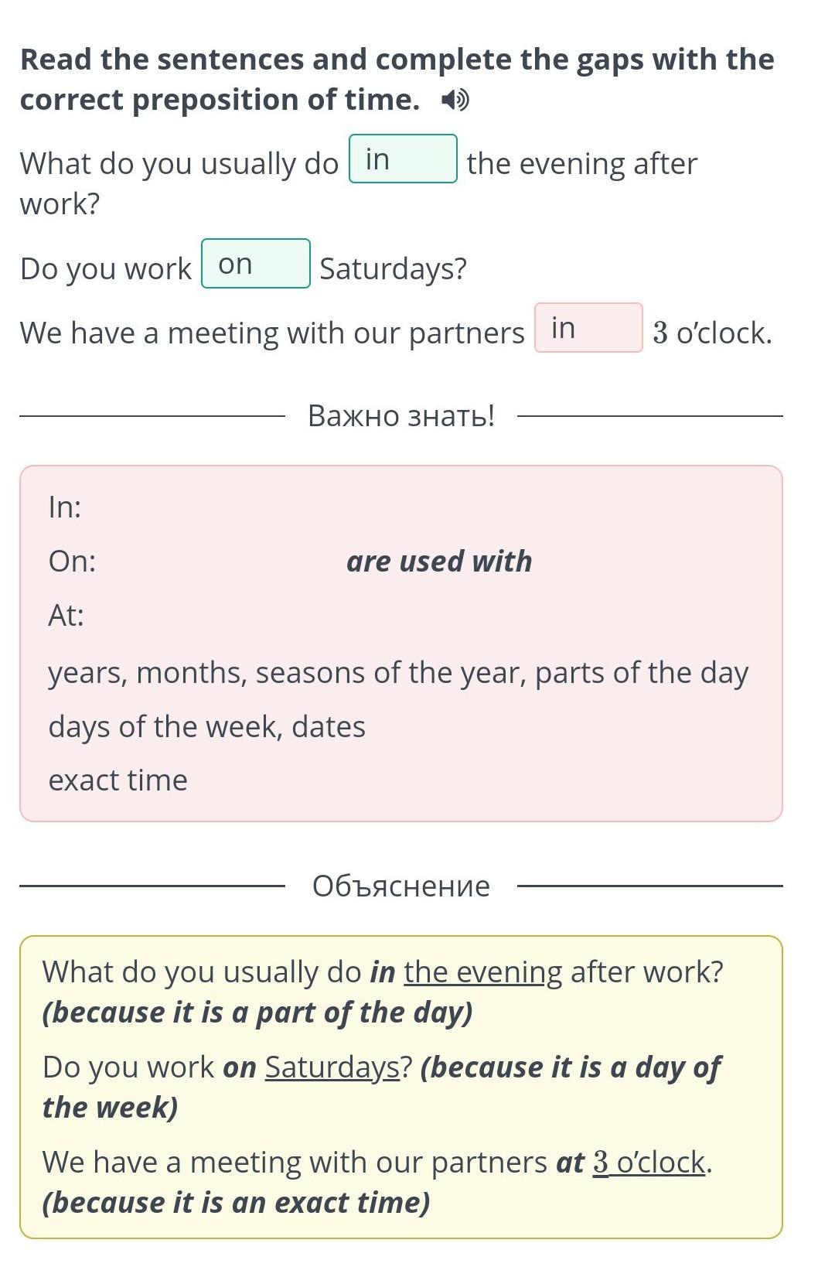The image size is (818, 1284).
Task: Select the 'On:' label
Action: click(72, 562)
